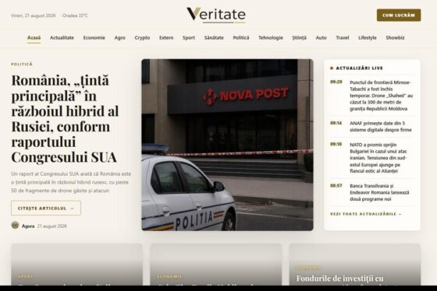
Task: Select Politică in the navigation
Action: point(241,38)
